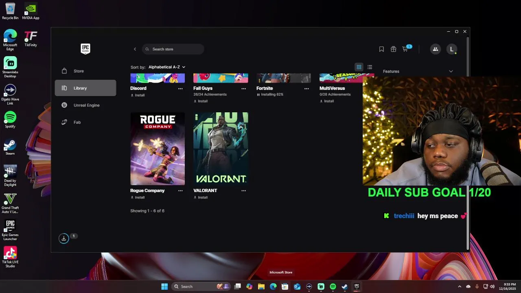Focus the Search store field
521x293 pixels.
coord(173,49)
